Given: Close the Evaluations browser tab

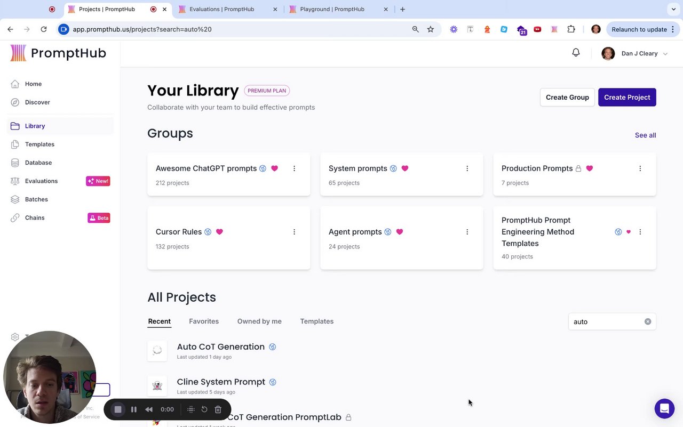Looking at the screenshot, I should [x=275, y=9].
